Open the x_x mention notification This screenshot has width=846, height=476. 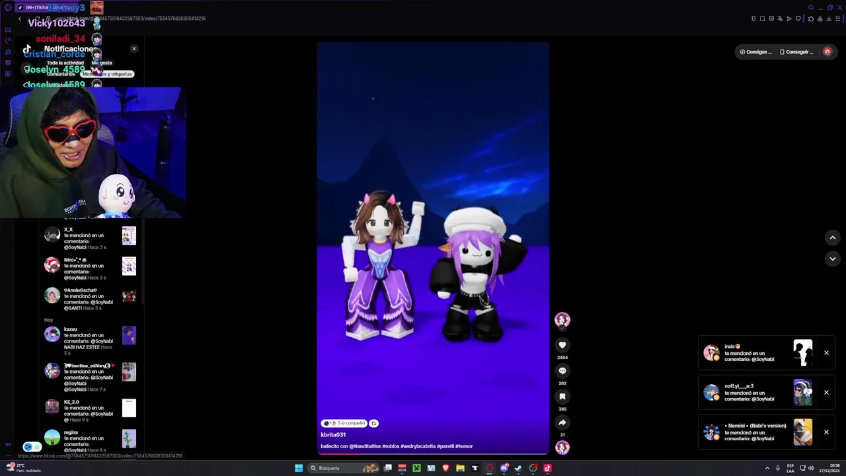90,238
